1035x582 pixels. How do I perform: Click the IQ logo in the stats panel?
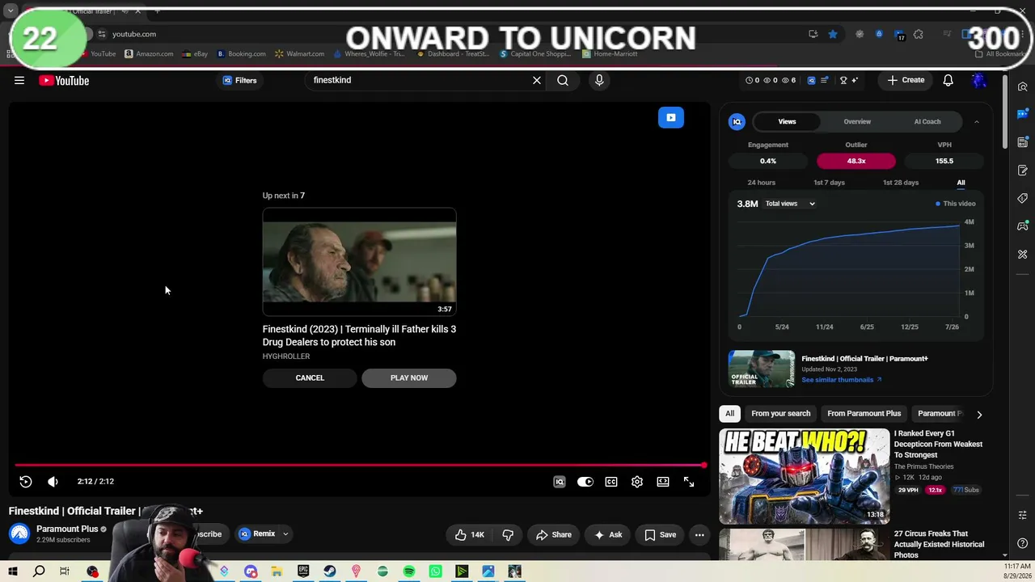[x=737, y=122]
